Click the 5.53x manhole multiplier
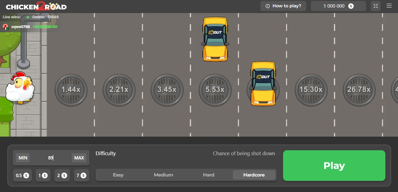 [215, 90]
